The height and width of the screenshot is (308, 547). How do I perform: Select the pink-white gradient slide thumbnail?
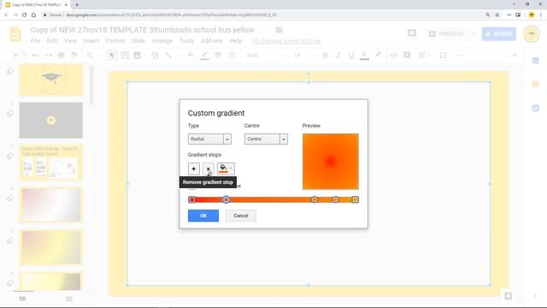[x=51, y=204]
